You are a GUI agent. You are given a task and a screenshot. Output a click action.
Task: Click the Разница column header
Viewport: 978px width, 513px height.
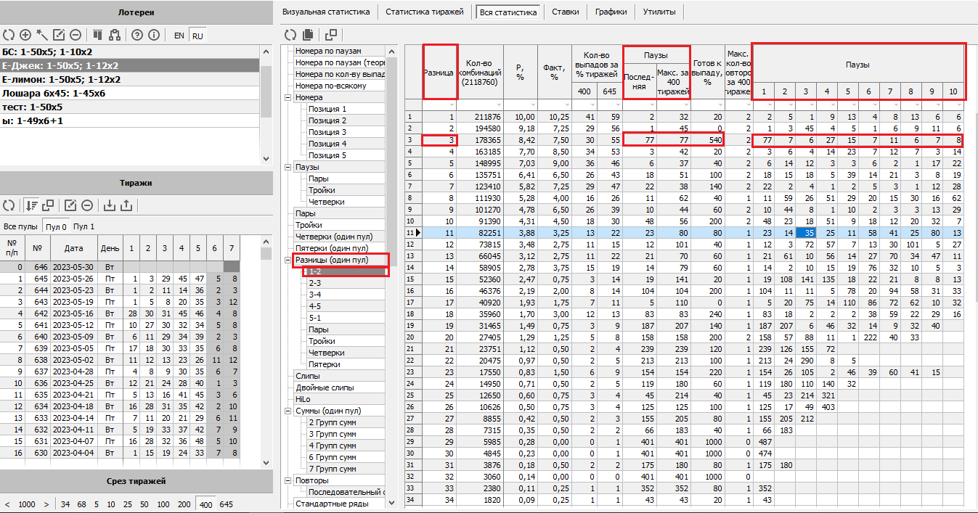439,73
